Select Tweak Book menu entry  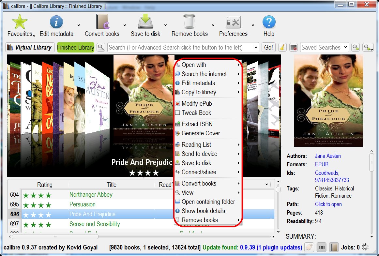point(208,113)
